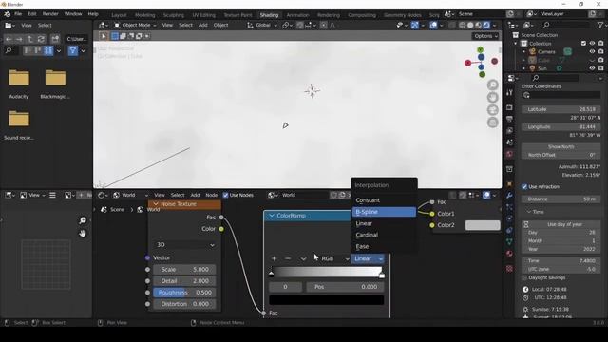Click the Noise Texture Detail field

pyautogui.click(x=184, y=281)
